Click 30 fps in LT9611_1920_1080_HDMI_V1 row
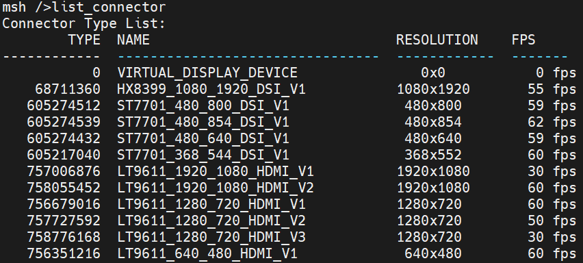This screenshot has height=263, width=583. (x=552, y=171)
